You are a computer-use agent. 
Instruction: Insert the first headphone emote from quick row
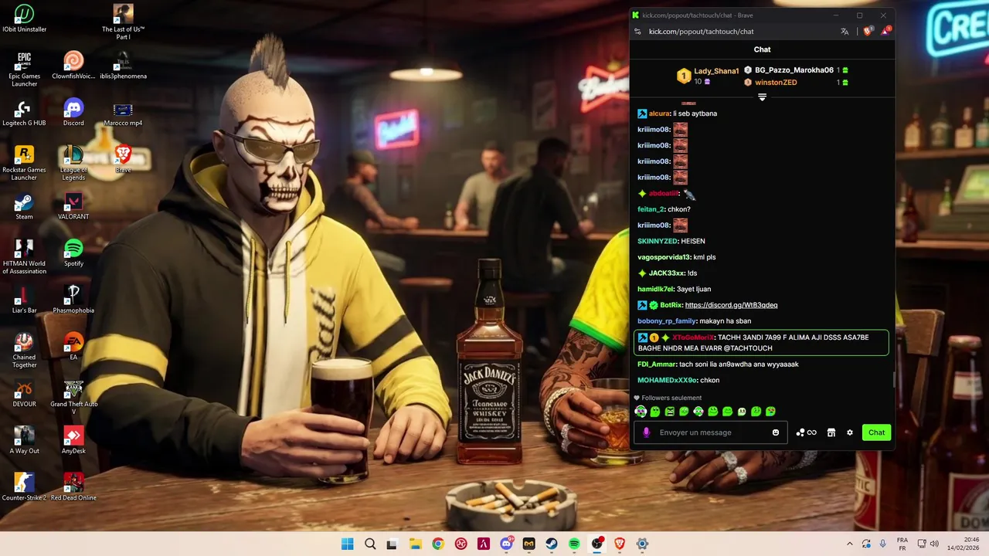(641, 412)
